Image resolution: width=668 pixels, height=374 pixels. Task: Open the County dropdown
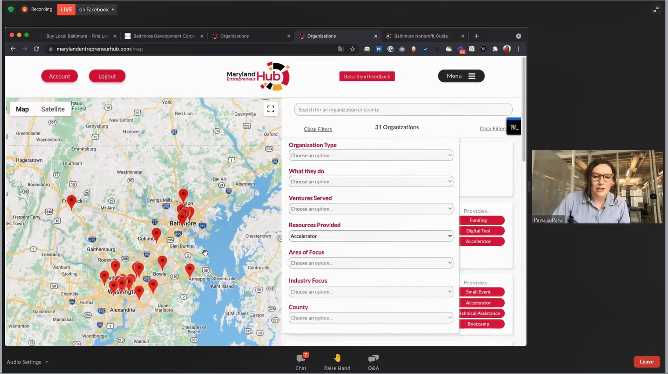tap(371, 318)
